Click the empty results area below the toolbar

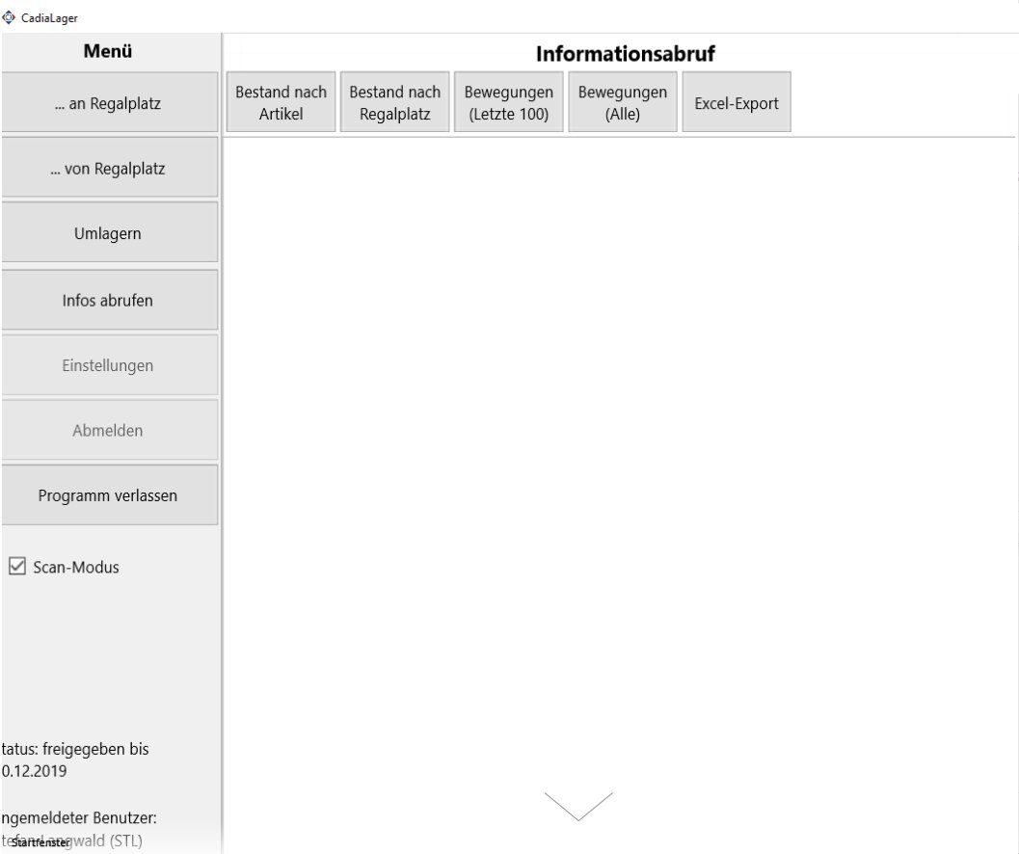point(617,434)
